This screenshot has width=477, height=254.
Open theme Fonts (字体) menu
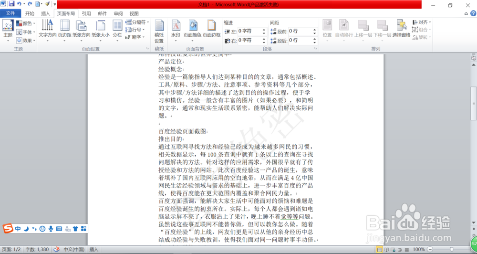[x=26, y=32]
